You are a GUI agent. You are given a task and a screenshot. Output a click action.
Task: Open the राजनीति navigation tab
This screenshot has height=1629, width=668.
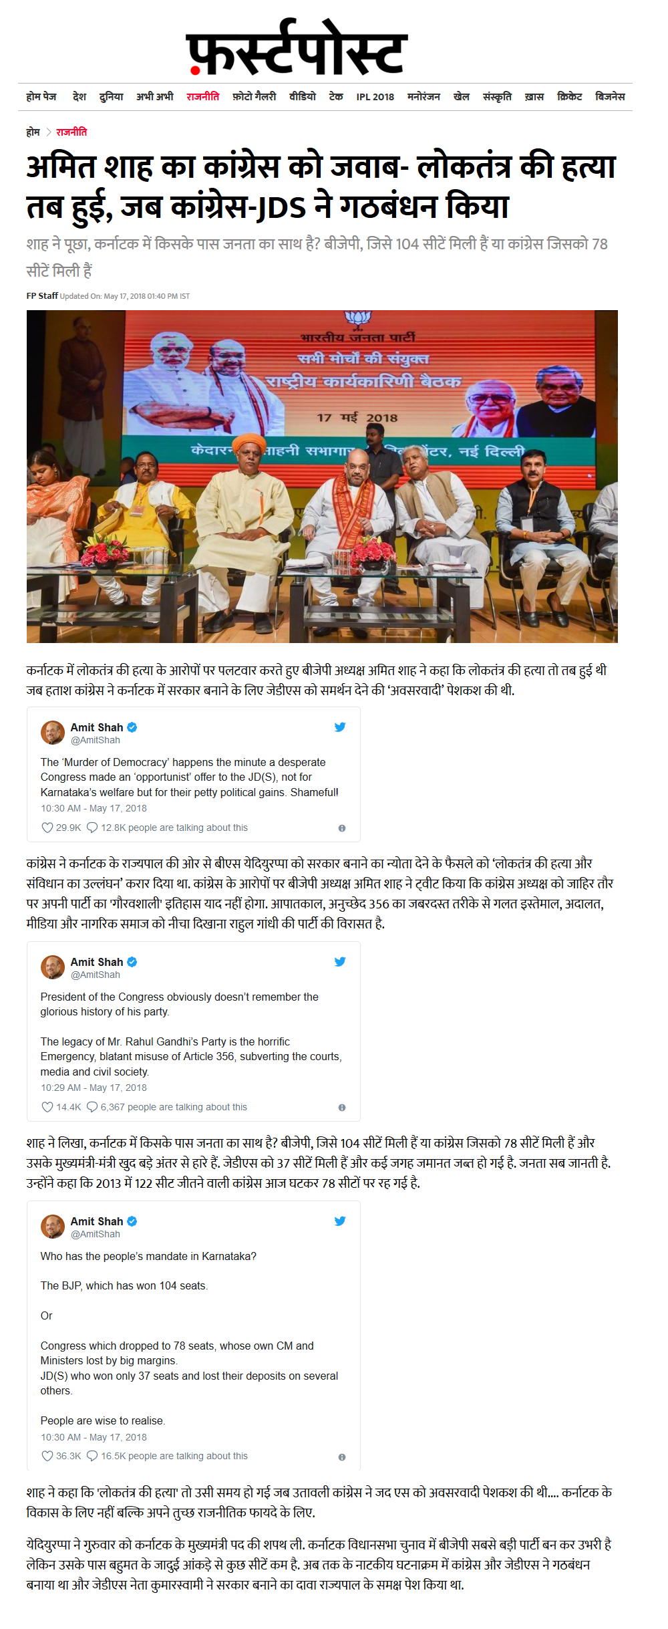[203, 97]
